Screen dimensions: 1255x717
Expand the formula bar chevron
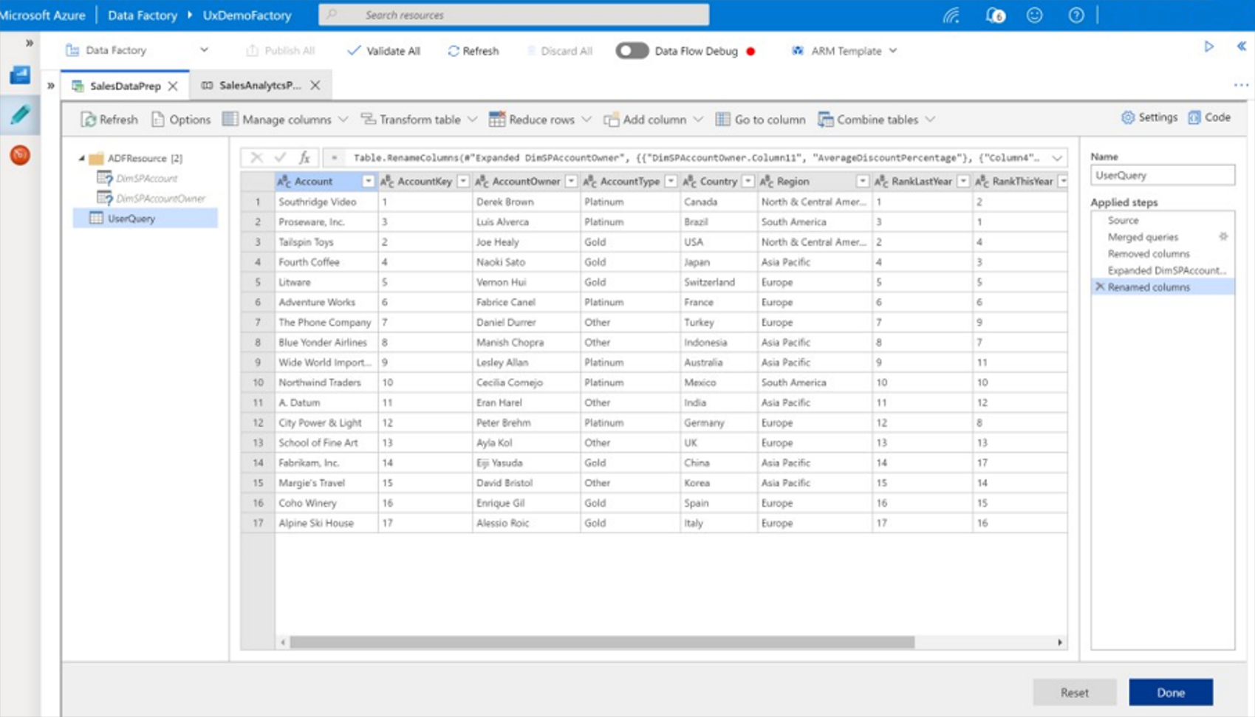[1057, 158]
